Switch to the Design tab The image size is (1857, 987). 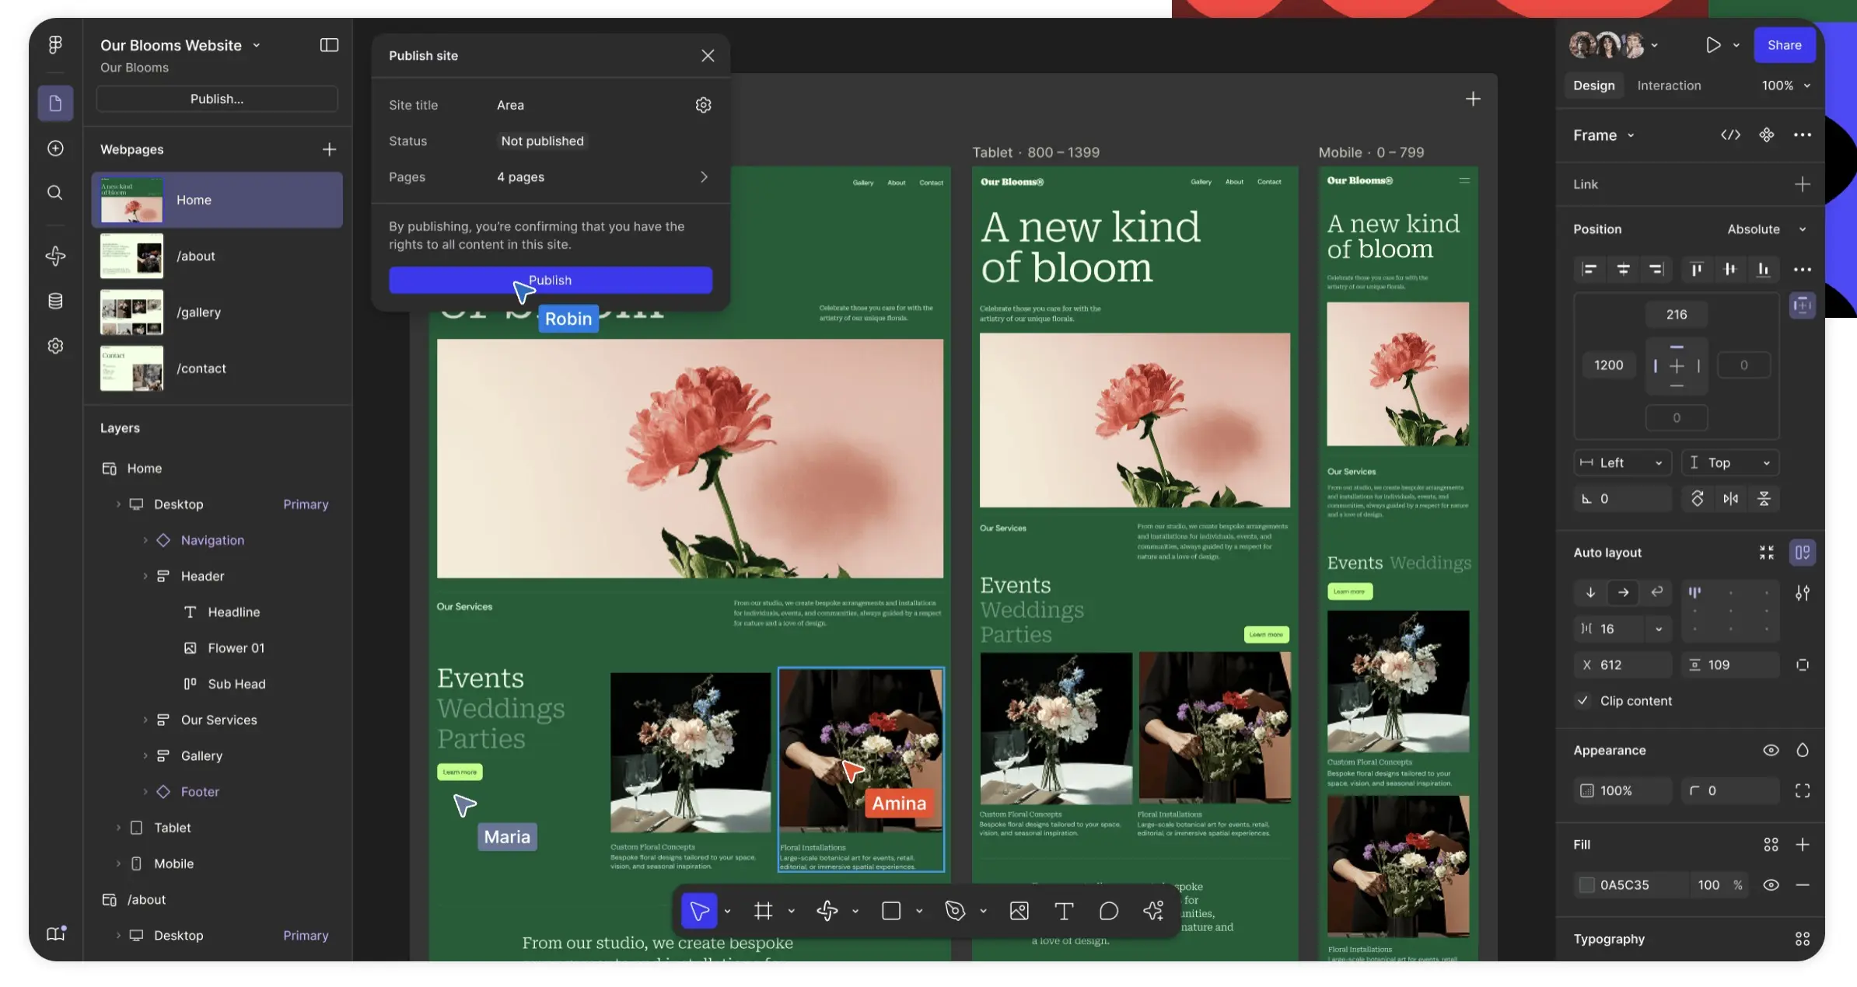coord(1593,85)
